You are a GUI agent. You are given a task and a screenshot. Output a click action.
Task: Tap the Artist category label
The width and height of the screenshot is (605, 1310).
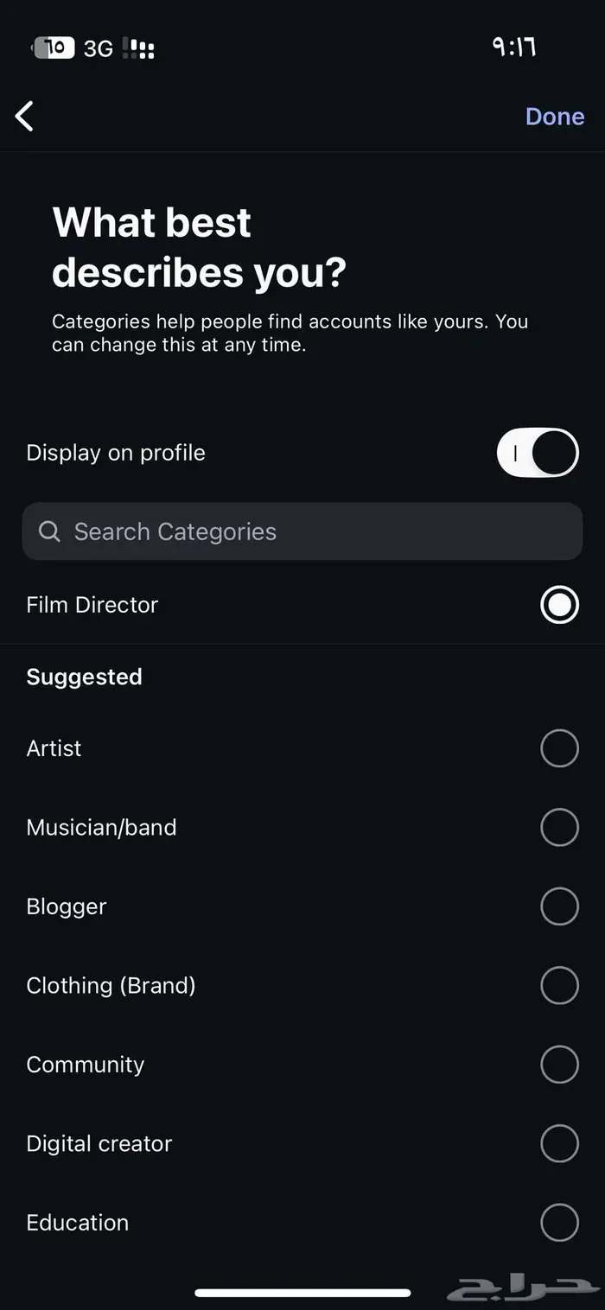click(x=54, y=748)
